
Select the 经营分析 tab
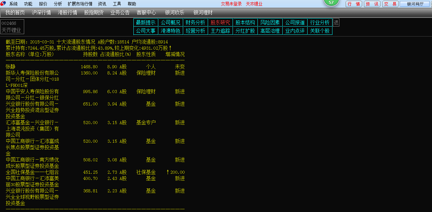[x=196, y=31]
